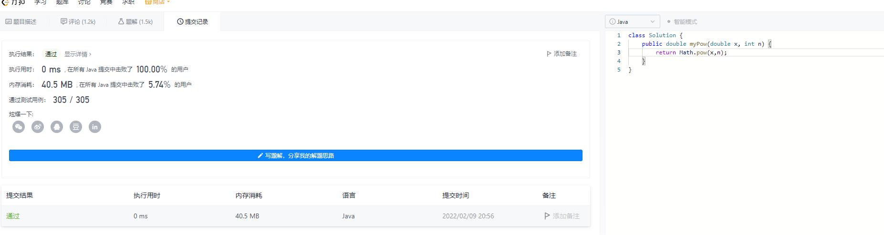
Task: Open the 商店 dropdown in top navigation
Action: (157, 2)
